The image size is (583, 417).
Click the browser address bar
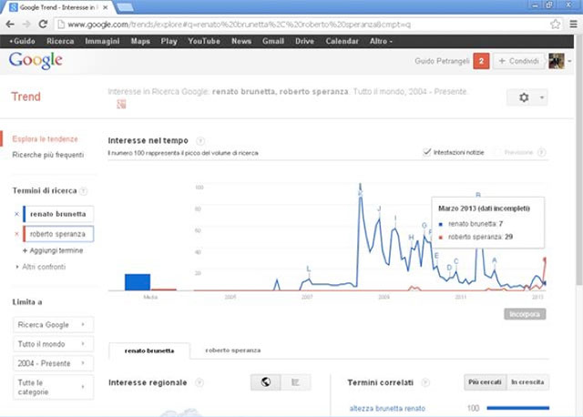coord(303,25)
